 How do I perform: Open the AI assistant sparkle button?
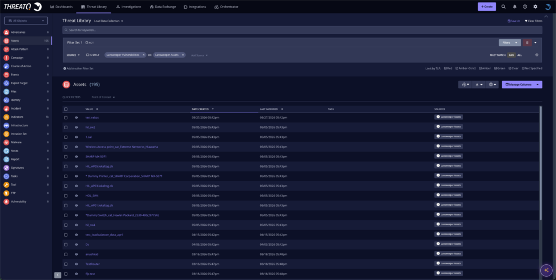tap(546, 270)
